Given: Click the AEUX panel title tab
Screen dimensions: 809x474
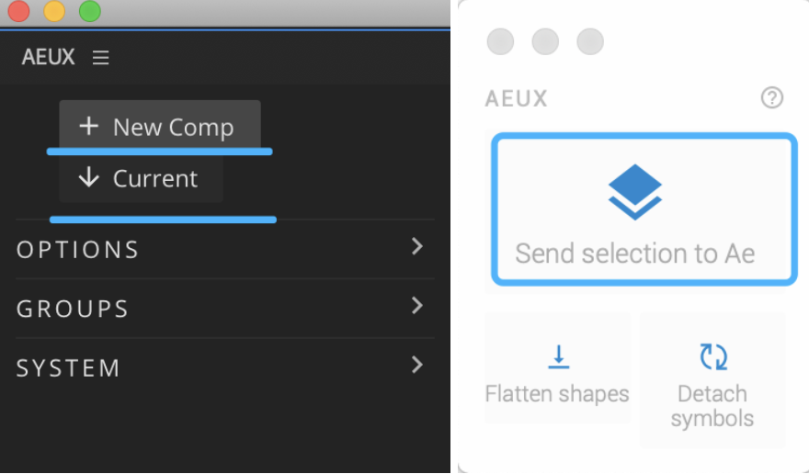Looking at the screenshot, I should tap(49, 58).
